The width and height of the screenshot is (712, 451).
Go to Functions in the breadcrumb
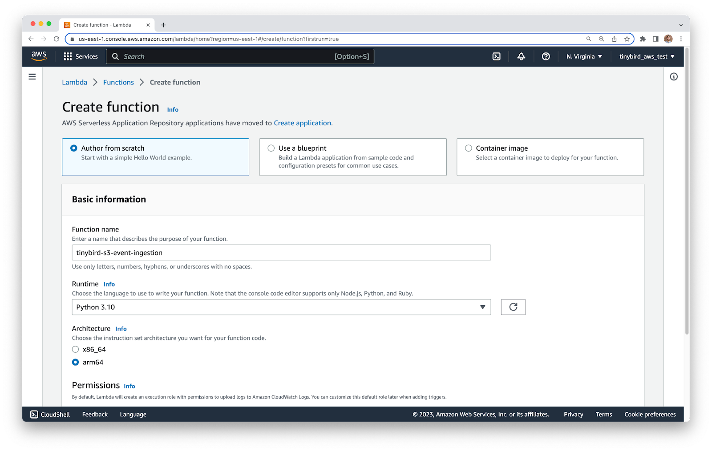point(118,82)
